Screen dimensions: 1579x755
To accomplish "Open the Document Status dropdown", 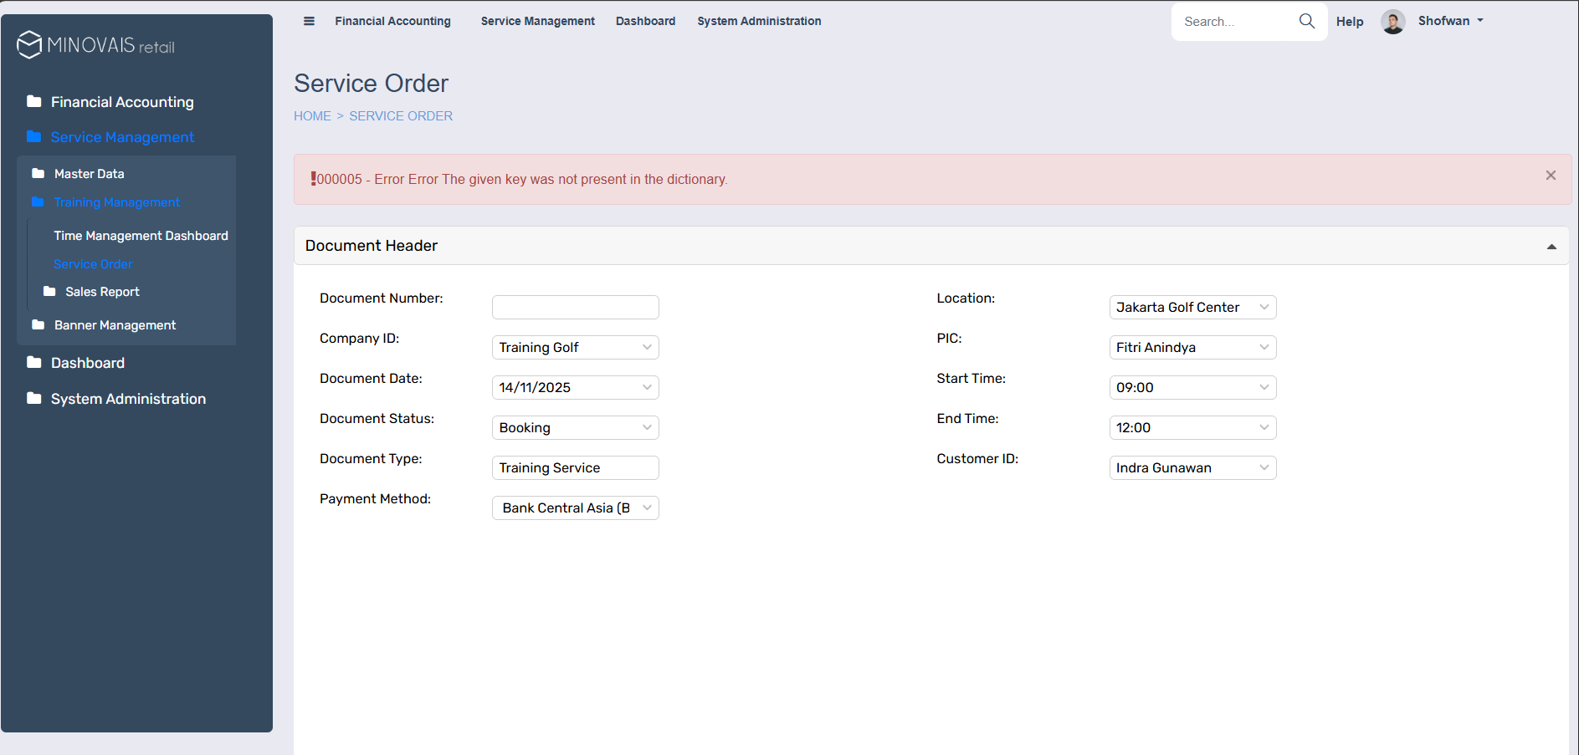I will click(x=575, y=427).
